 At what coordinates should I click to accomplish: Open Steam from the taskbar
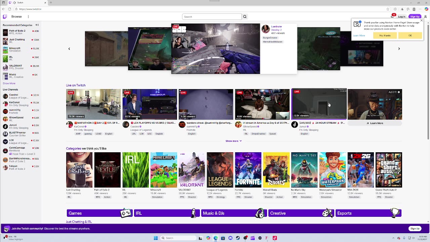pos(238,238)
